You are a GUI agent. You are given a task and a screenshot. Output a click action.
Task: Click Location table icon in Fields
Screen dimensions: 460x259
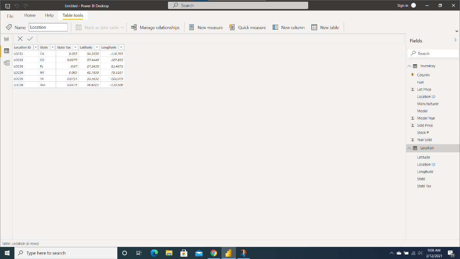point(415,148)
